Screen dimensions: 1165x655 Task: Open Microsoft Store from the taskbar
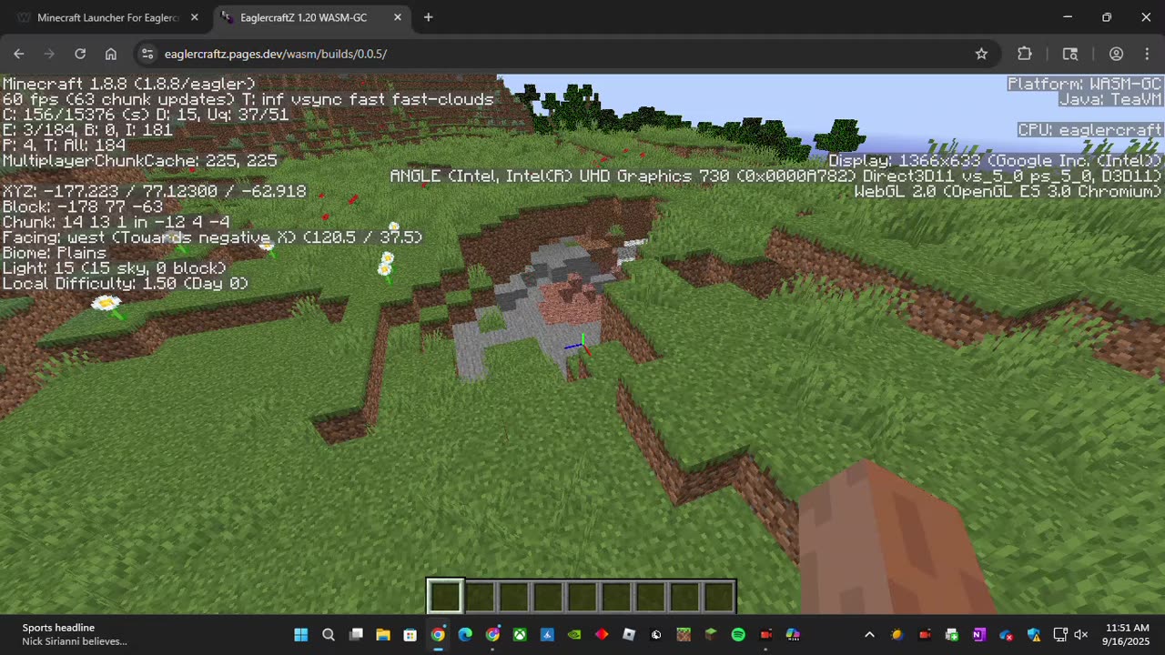click(x=410, y=634)
